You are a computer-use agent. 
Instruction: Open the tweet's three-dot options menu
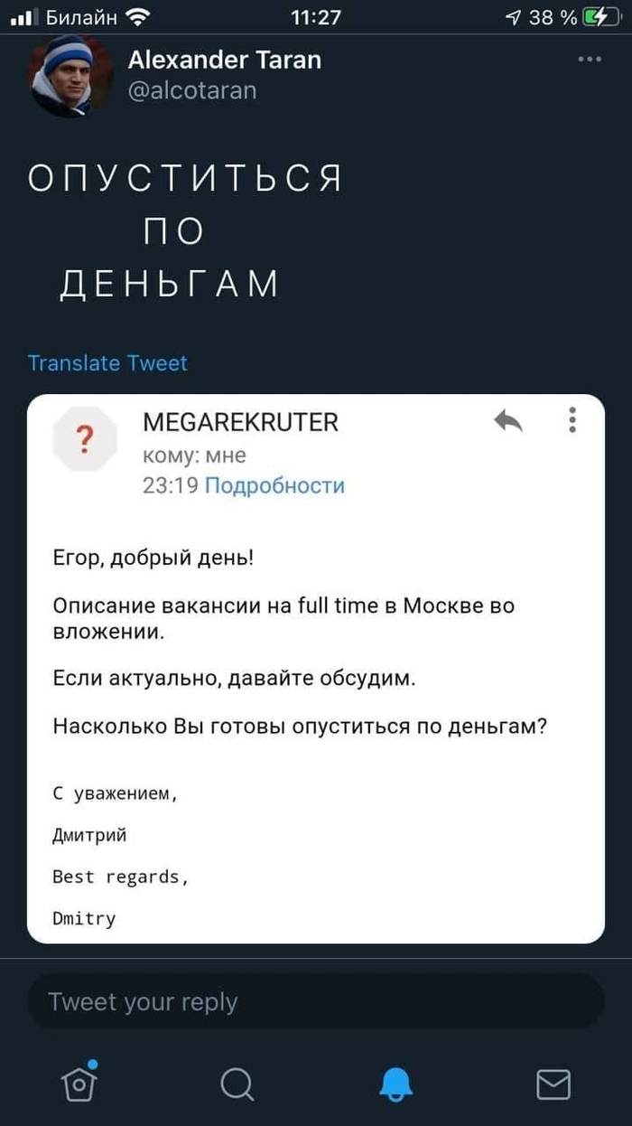589,60
